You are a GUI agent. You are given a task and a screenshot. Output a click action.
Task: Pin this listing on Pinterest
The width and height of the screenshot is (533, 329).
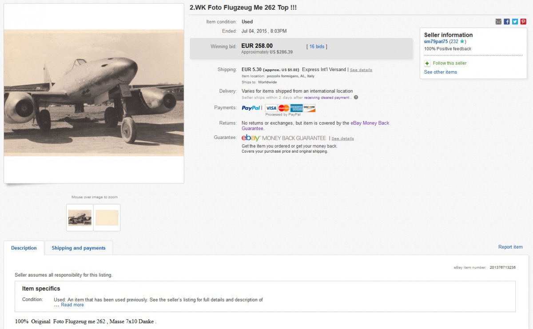(x=523, y=22)
